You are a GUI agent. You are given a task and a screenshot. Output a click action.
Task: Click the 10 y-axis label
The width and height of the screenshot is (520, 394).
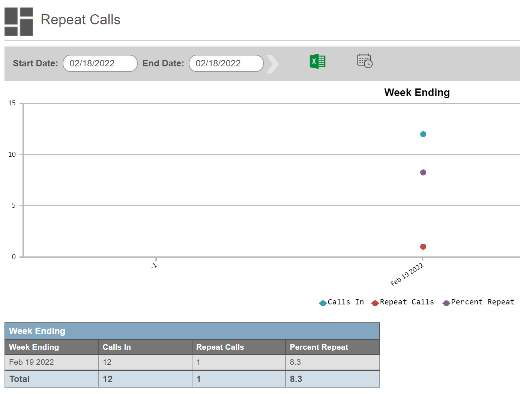[12, 154]
